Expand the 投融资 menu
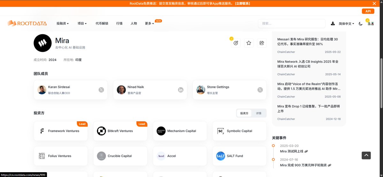Screen dimensions: 383x177 point(63,24)
